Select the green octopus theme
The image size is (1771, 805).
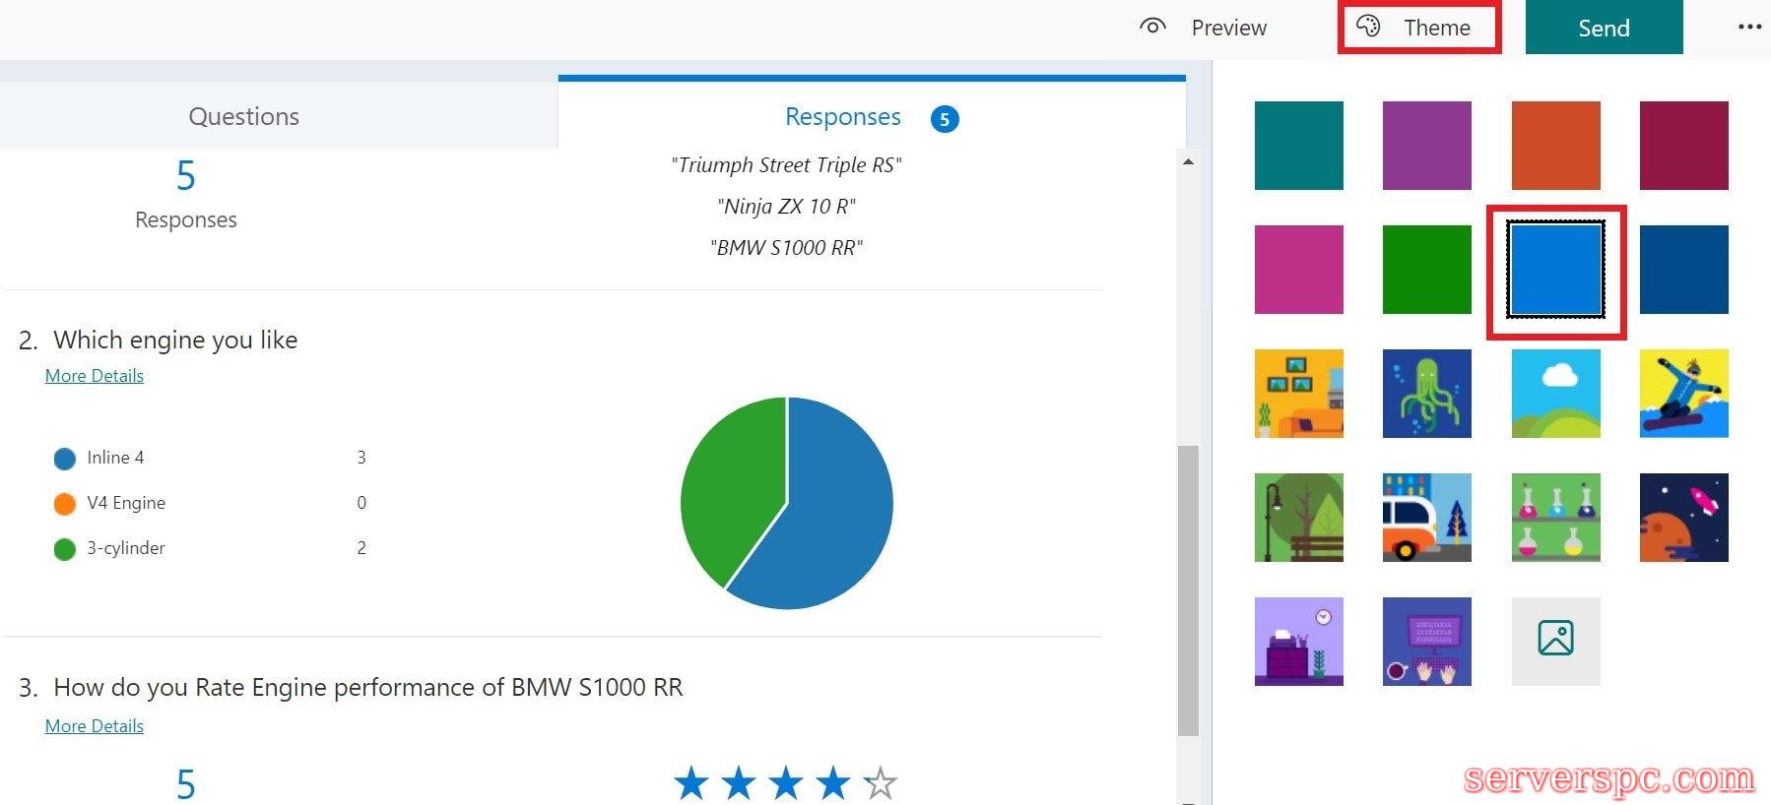pyautogui.click(x=1426, y=394)
